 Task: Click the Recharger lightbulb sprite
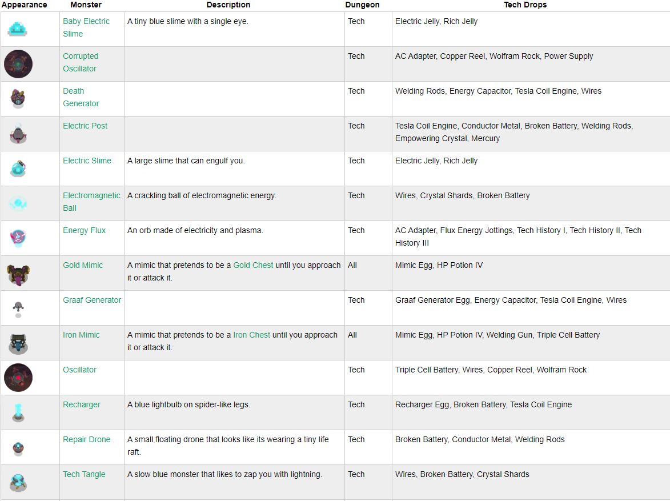coord(18,412)
